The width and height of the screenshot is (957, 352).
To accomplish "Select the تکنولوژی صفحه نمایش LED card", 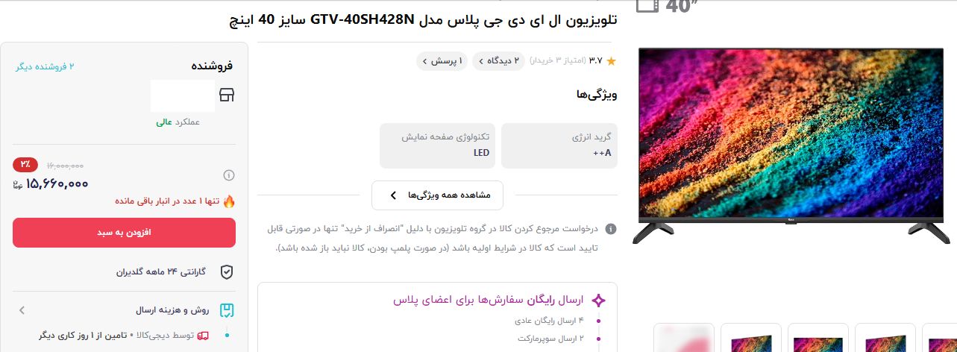I will [438, 145].
